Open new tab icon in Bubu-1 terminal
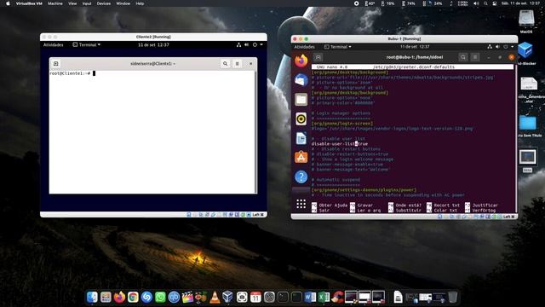Image resolution: width=545 pixels, height=307 pixels. pos(318,57)
